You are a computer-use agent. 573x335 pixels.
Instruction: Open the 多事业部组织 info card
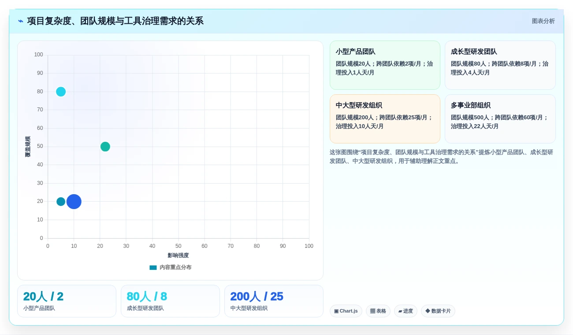pyautogui.click(x=500, y=119)
